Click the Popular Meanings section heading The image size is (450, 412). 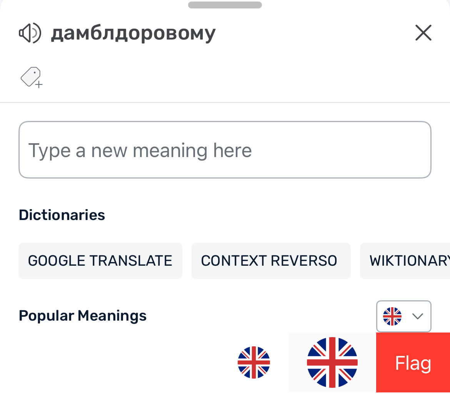coord(83,316)
